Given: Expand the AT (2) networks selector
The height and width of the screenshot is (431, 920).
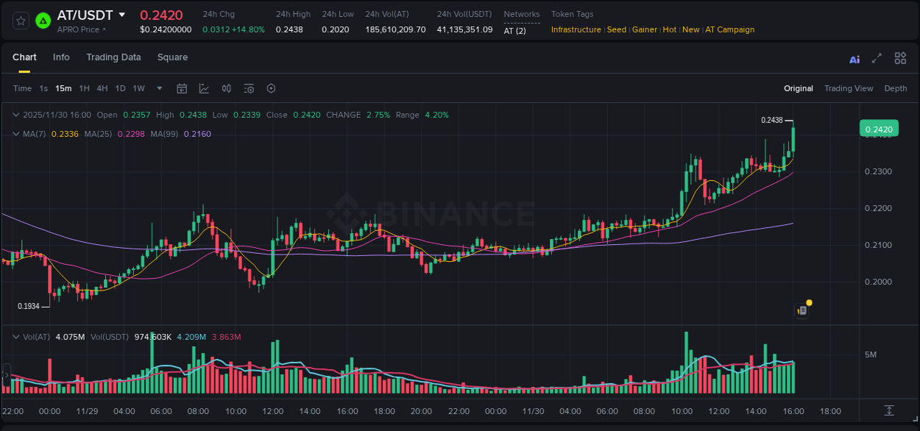Looking at the screenshot, I should (x=513, y=30).
